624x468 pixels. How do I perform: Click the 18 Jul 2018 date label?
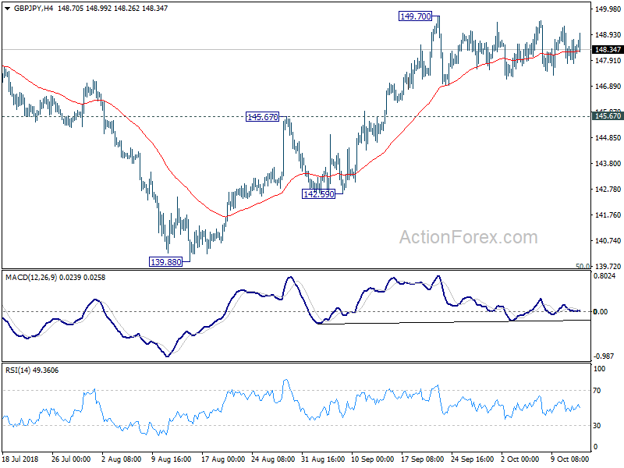click(x=20, y=459)
